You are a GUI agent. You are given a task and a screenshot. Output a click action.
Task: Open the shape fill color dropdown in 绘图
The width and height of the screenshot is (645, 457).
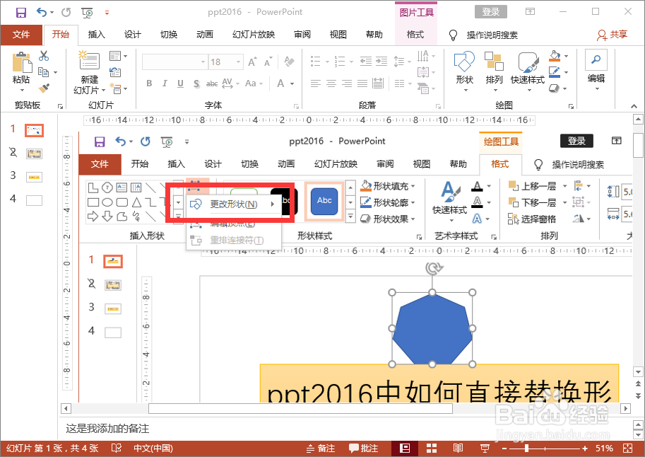567,56
